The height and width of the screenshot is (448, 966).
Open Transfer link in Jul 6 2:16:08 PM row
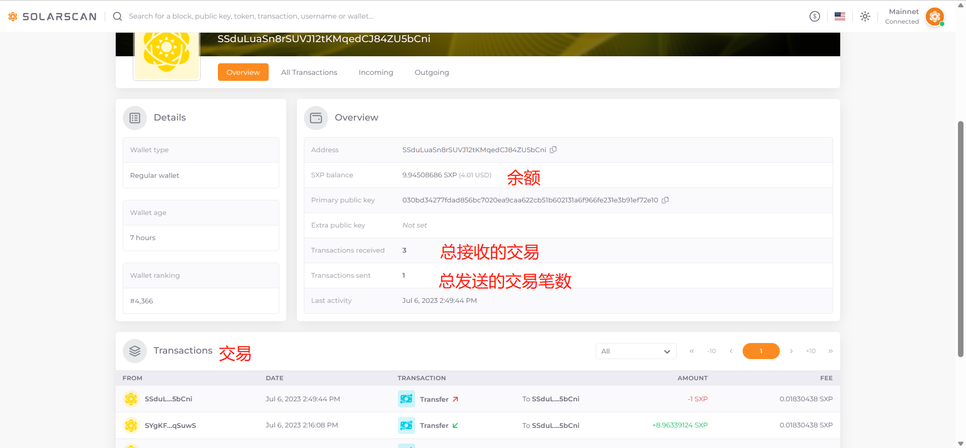[434, 425]
